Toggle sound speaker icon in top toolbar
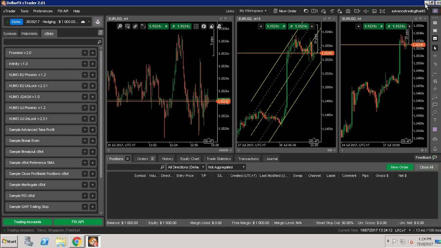 point(366,11)
